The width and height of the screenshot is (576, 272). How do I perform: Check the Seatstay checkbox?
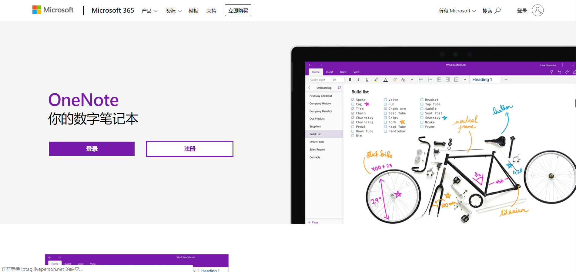pyautogui.click(x=422, y=118)
